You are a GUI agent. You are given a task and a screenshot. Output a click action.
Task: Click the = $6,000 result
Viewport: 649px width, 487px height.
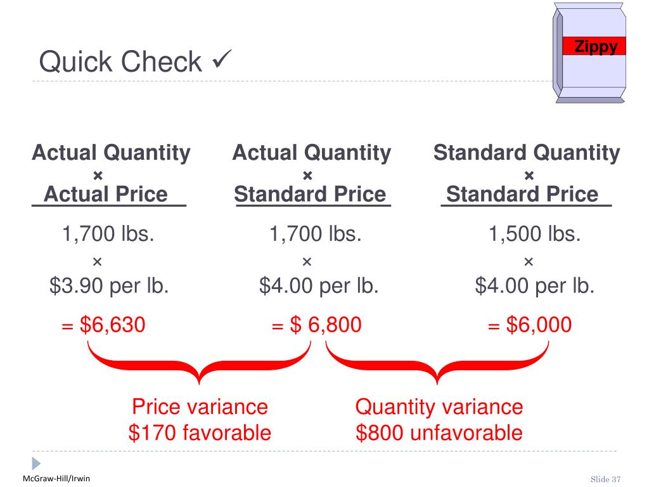coord(530,324)
